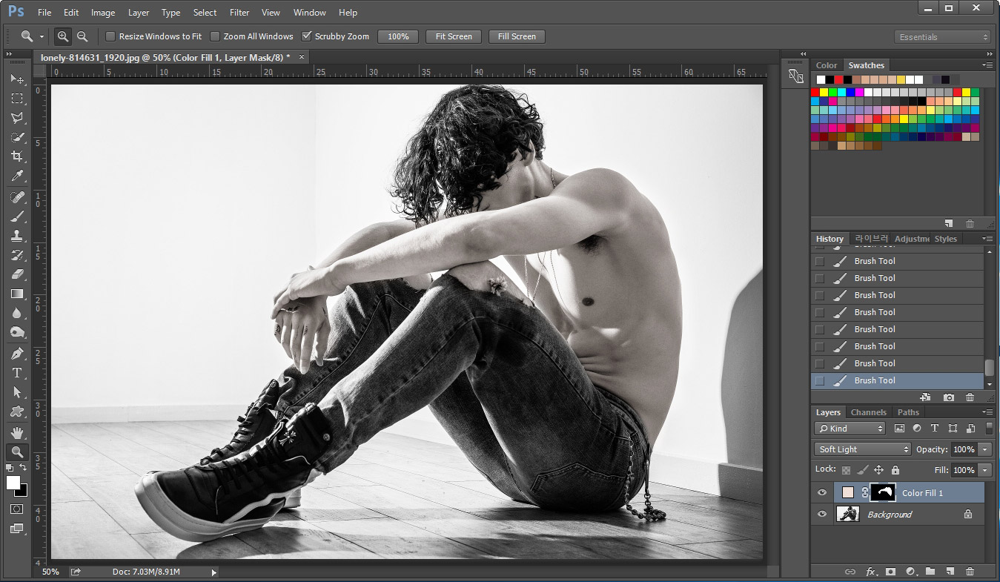Viewport: 1000px width, 582px height.
Task: Hide the Color Fill 1 layer
Action: click(x=821, y=493)
